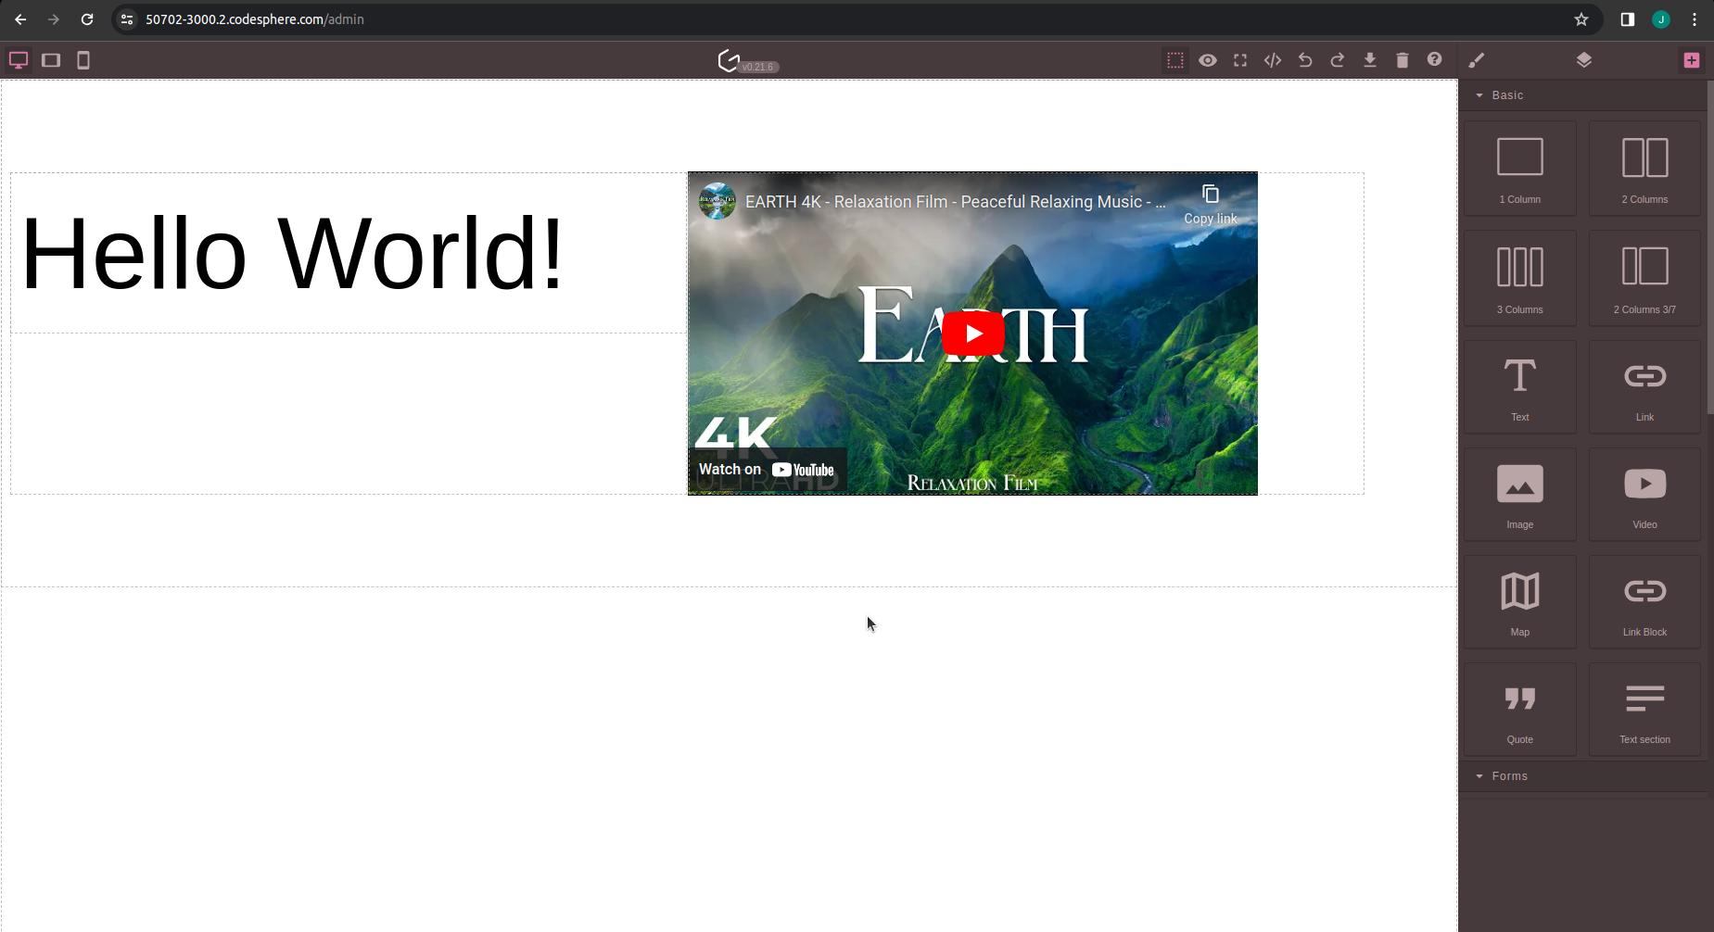Click the import download icon
The height and width of the screenshot is (932, 1714).
coord(1370,60)
